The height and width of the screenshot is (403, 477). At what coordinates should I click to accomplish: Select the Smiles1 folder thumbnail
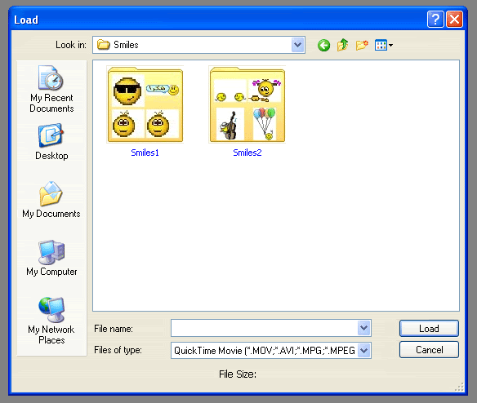click(x=145, y=104)
